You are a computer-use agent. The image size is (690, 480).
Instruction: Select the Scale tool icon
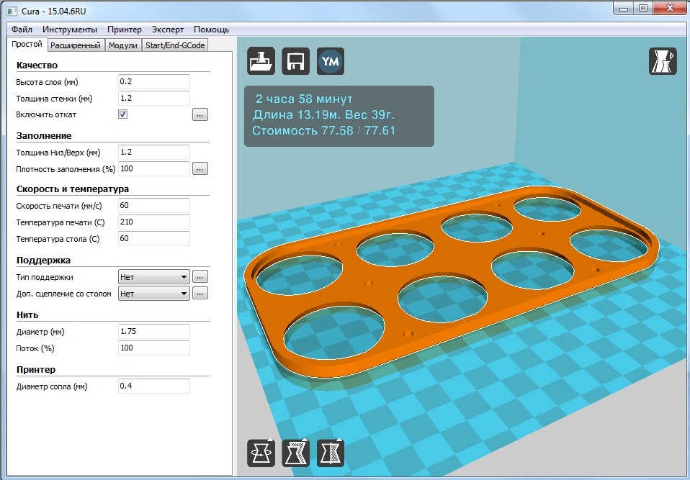tap(295, 453)
